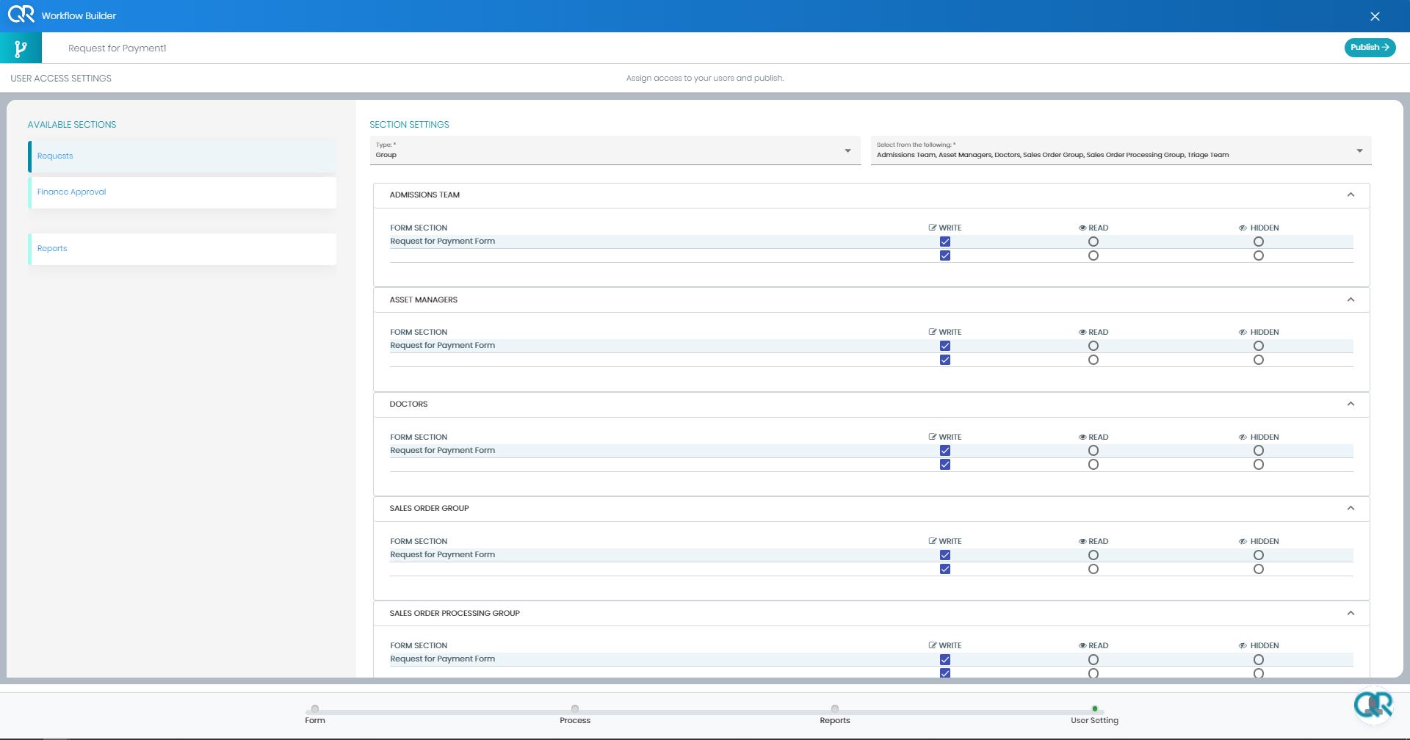Screen dimensions: 1410x740
Task: Select Read for Doctors Request for Payment Form
Action: point(1093,451)
